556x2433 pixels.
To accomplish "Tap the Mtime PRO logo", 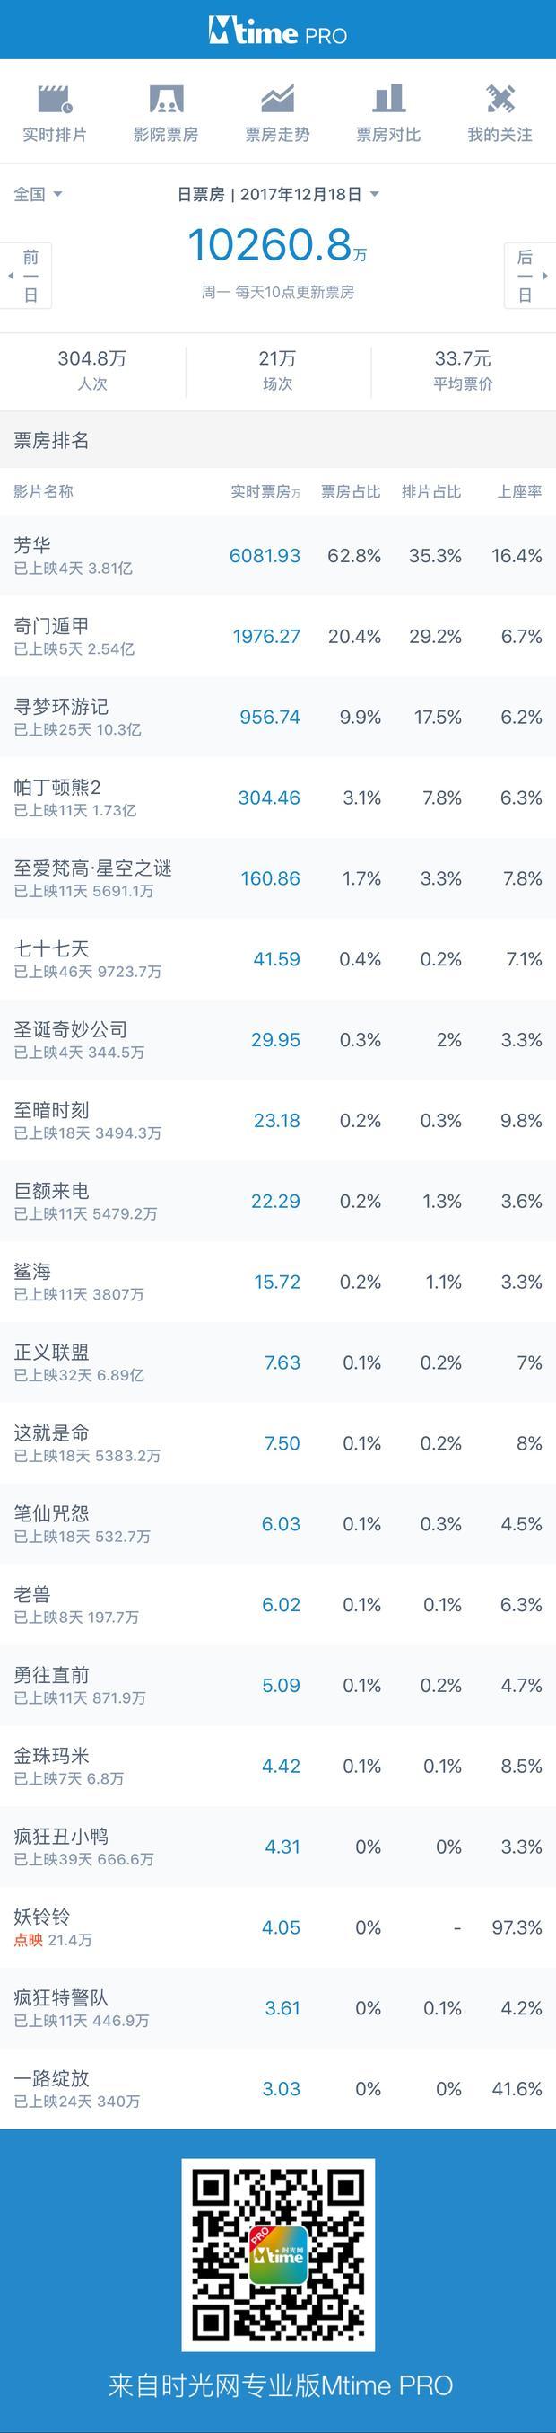I will [277, 33].
